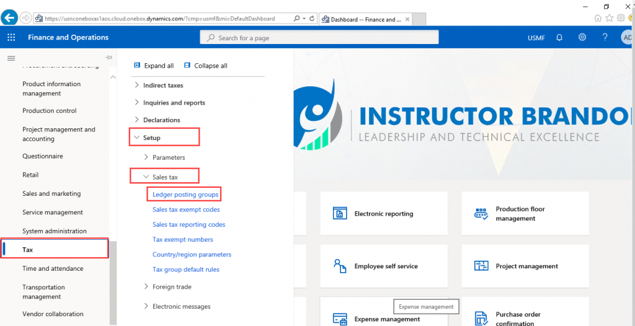Image resolution: width=635 pixels, height=326 pixels.
Task: Refresh the page with reload icon
Action: click(x=312, y=19)
